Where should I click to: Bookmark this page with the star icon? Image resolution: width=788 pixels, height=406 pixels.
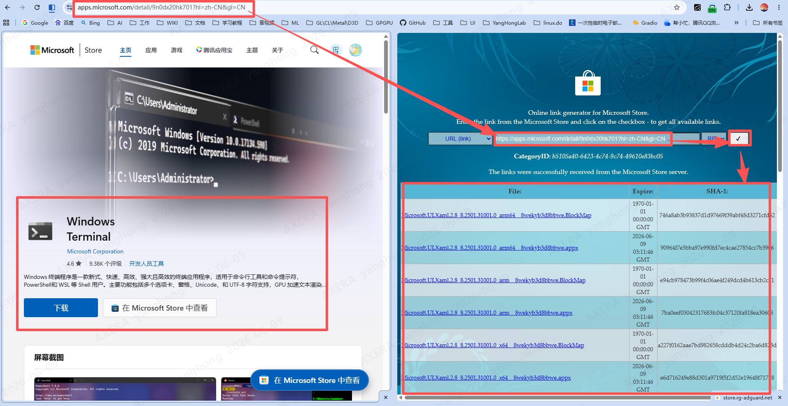[677, 7]
